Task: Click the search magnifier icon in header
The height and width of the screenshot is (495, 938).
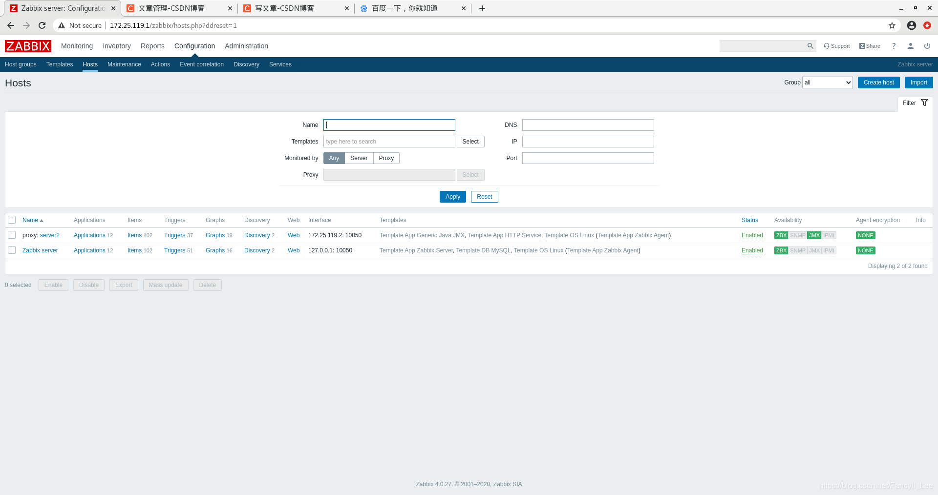Action: (x=810, y=46)
